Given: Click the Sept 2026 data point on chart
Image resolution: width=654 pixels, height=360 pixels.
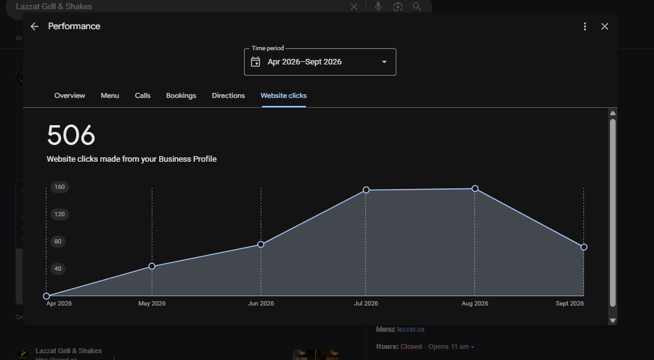Looking at the screenshot, I should click(x=584, y=247).
